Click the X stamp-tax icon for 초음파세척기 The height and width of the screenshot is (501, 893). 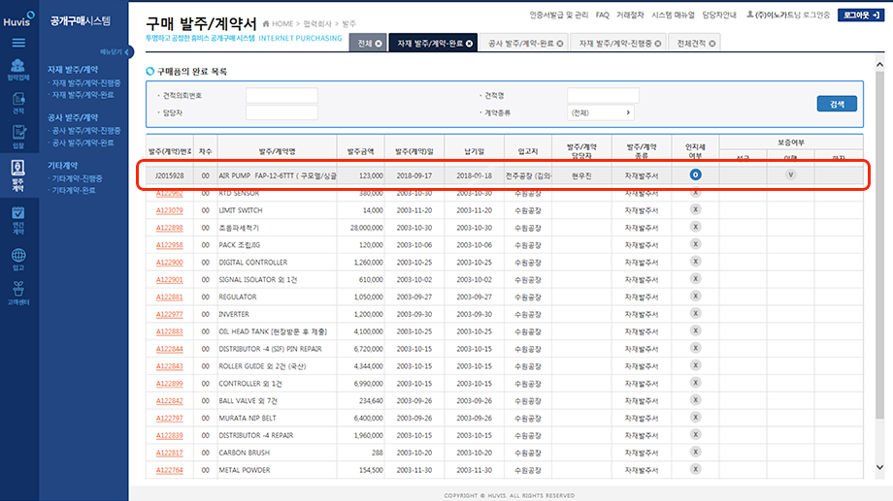tap(695, 227)
